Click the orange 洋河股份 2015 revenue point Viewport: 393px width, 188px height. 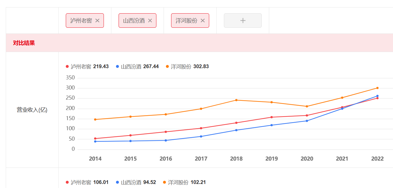130,117
